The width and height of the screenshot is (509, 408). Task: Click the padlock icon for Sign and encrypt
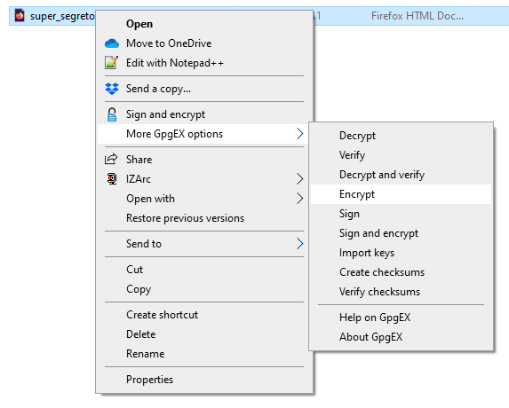click(x=112, y=114)
